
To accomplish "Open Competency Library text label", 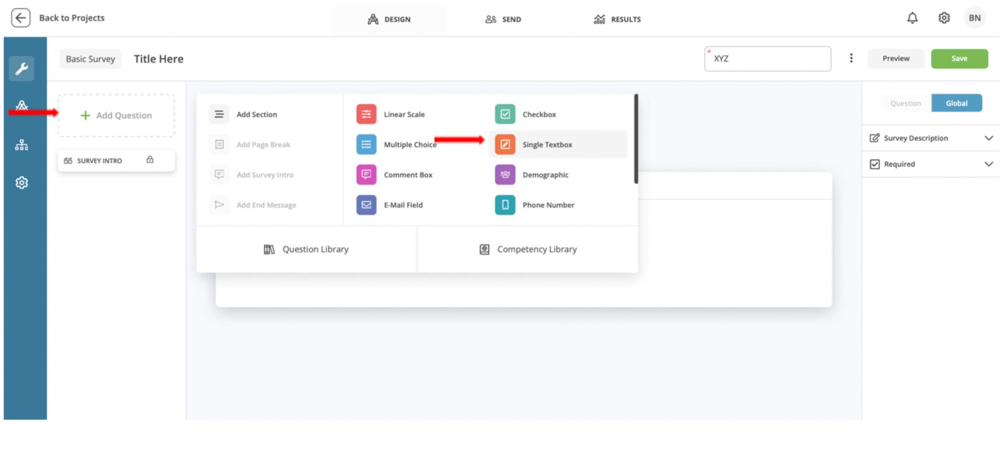I will [x=537, y=249].
